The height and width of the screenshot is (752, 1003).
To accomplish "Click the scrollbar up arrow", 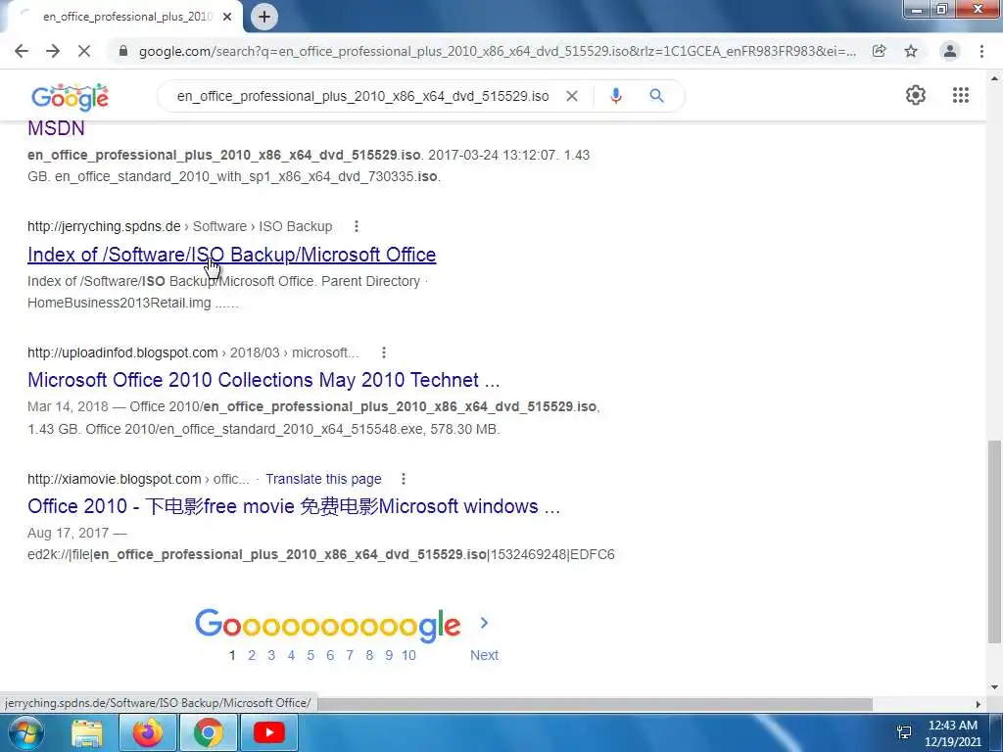I will [x=994, y=78].
